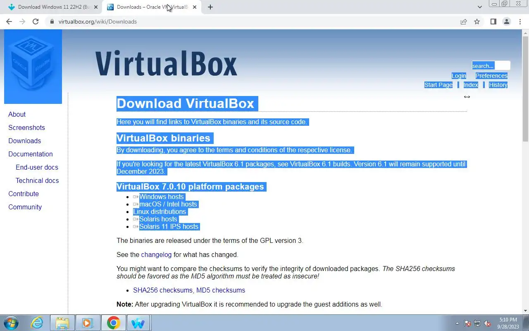The image size is (529, 331).
Task: Share this page via the share icon
Action: (x=464, y=22)
